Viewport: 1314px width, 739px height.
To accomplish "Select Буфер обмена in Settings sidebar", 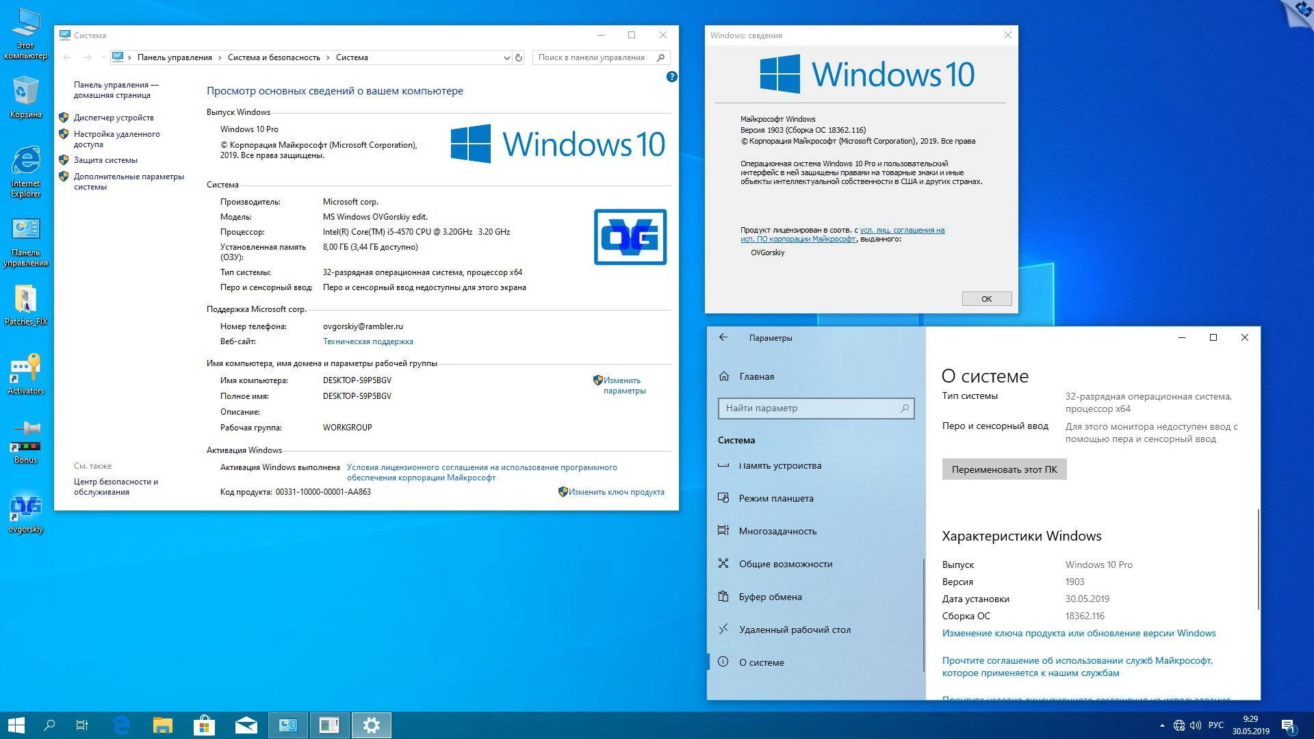I will pos(771,596).
